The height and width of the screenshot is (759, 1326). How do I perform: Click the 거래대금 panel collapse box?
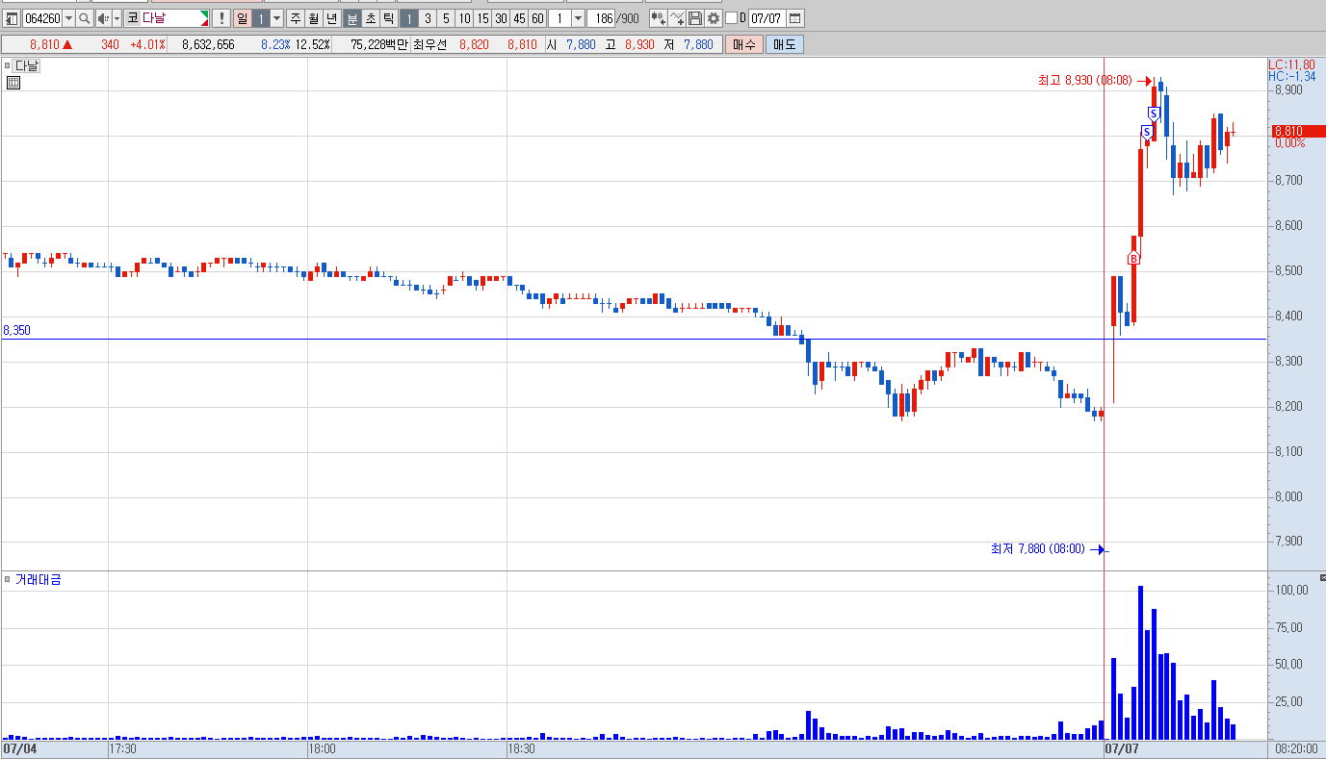coord(8,579)
